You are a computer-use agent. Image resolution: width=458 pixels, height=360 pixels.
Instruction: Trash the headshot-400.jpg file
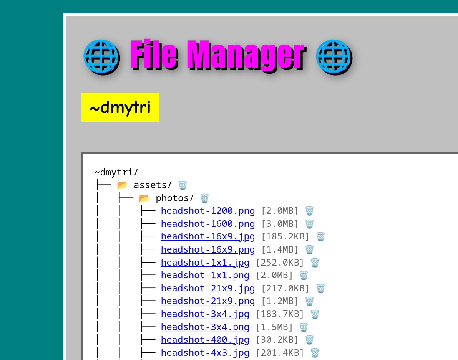click(309, 340)
